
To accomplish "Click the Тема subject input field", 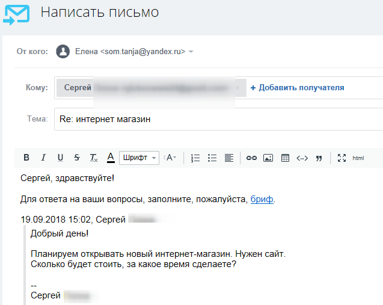I will 219,119.
